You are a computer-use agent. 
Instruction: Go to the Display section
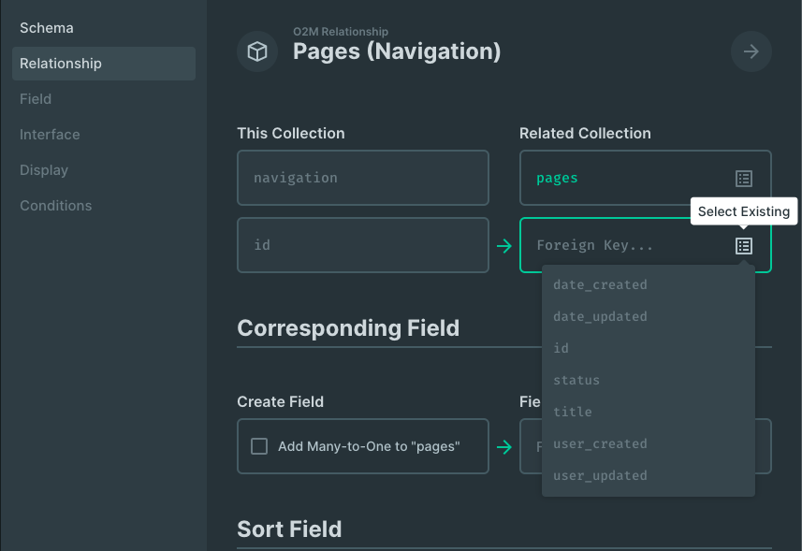[43, 169]
